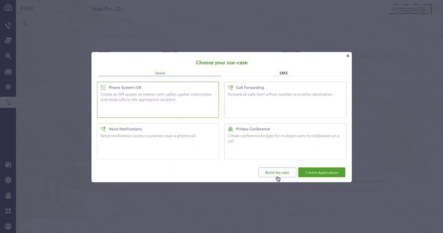Click the round account avatar sidebar icon
The image size is (443, 233).
8,226
